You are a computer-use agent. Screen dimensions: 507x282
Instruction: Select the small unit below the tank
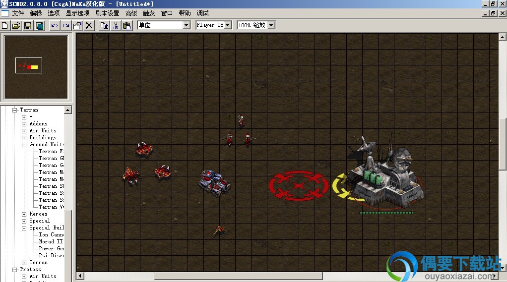[x=220, y=230]
